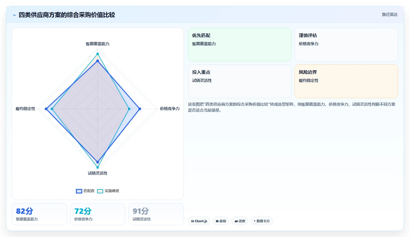Open the 投入重点 card
The height and width of the screenshot is (237, 410).
click(x=240, y=81)
